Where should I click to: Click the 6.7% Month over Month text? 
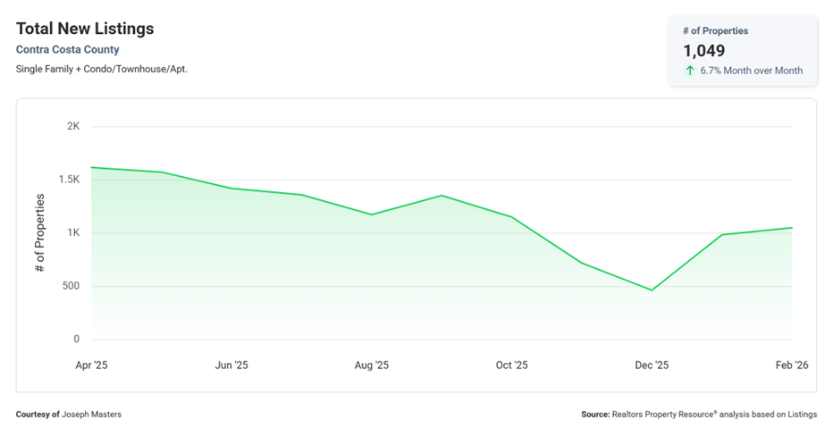751,71
